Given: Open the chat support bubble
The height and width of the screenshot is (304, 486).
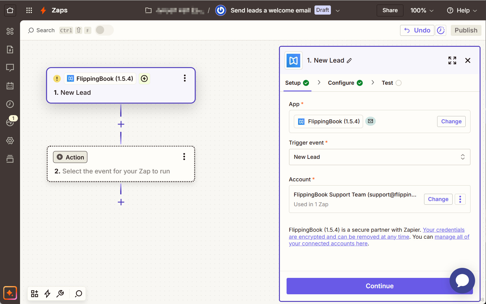Looking at the screenshot, I should 462,281.
